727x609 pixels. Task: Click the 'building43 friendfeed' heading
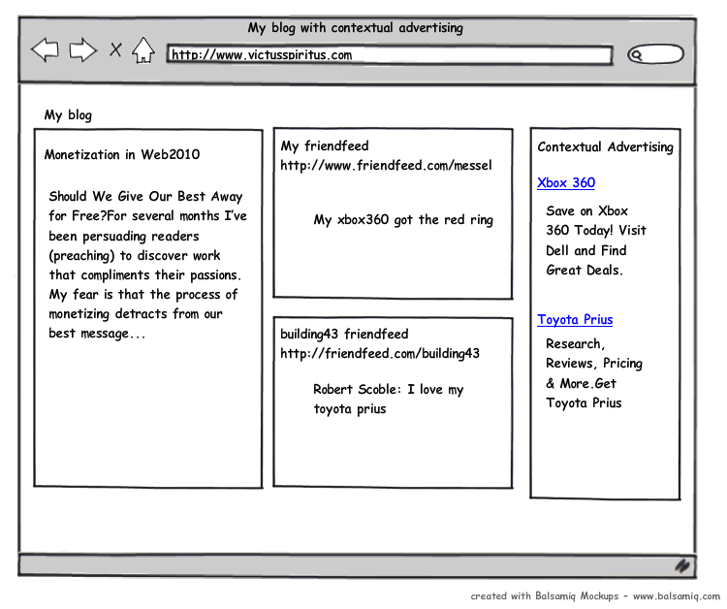click(x=344, y=334)
